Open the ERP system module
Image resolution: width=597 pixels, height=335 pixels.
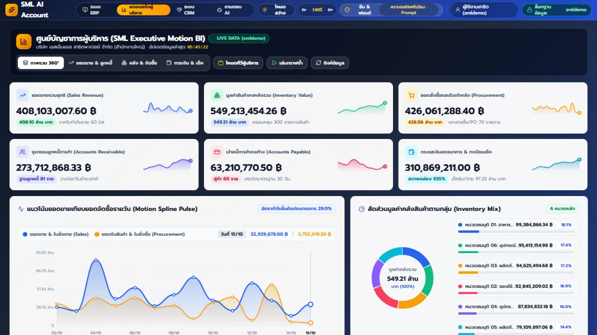(95, 10)
